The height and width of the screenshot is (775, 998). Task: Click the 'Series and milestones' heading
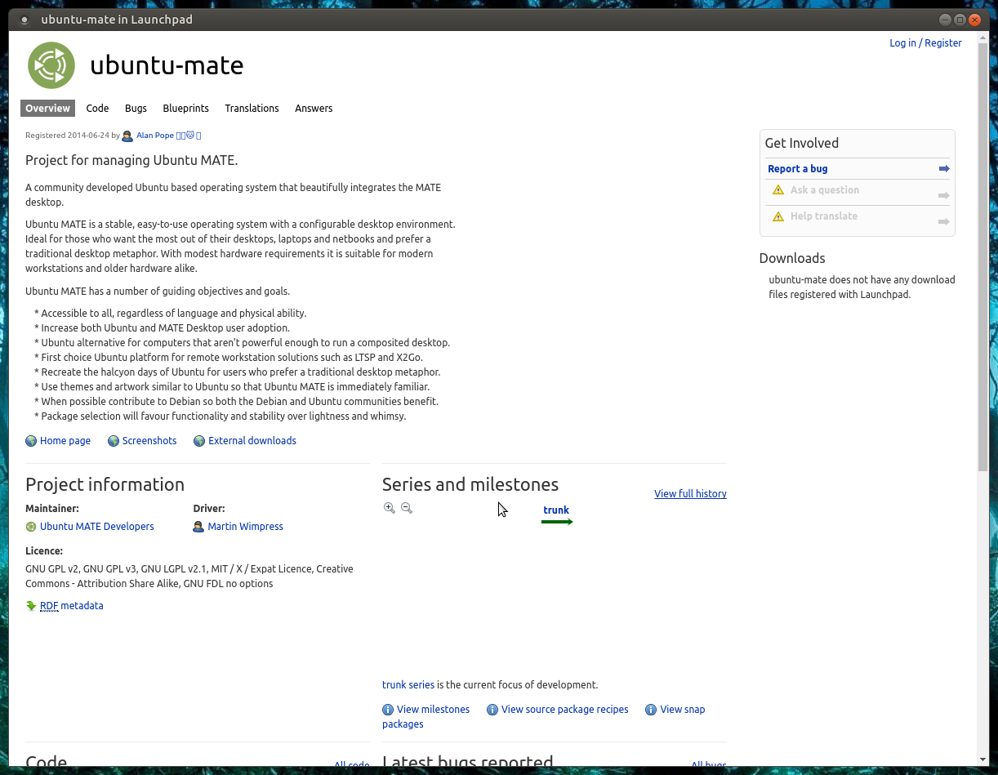(470, 484)
